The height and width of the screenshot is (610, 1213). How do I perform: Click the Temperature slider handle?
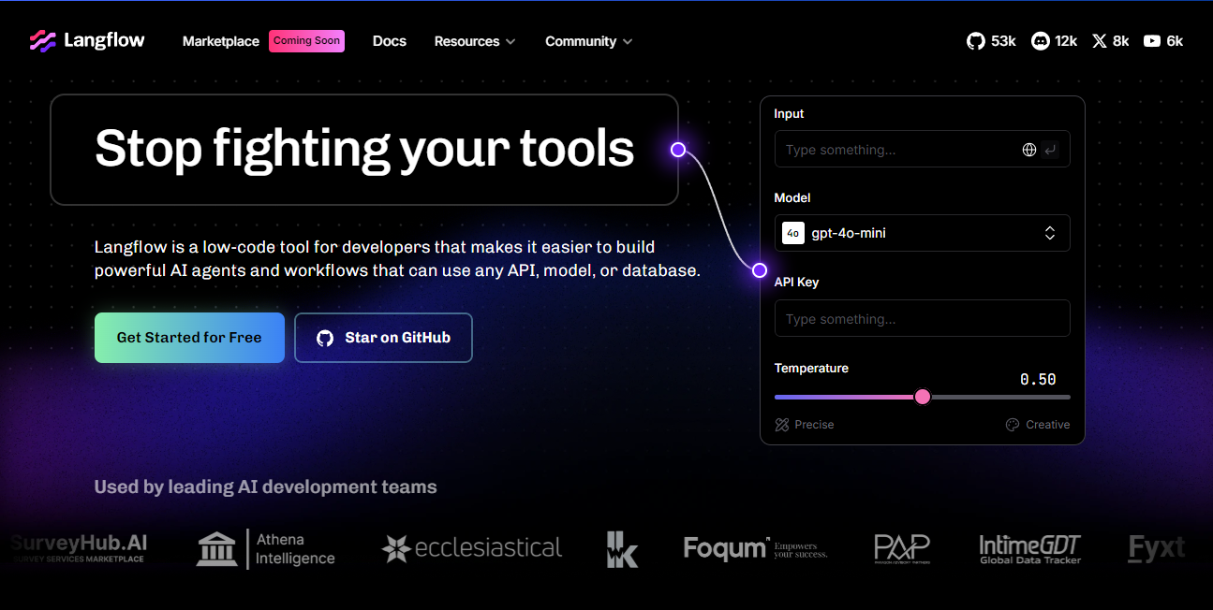(923, 397)
